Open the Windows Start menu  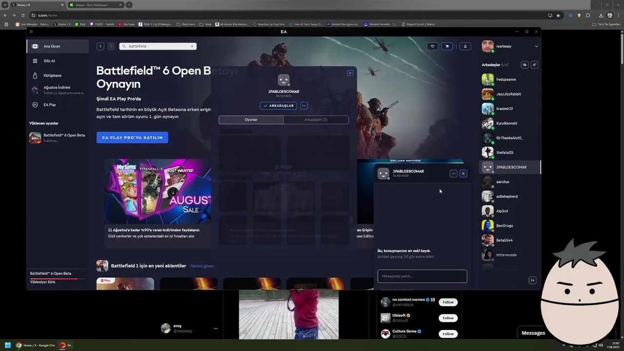pyautogui.click(x=8, y=345)
